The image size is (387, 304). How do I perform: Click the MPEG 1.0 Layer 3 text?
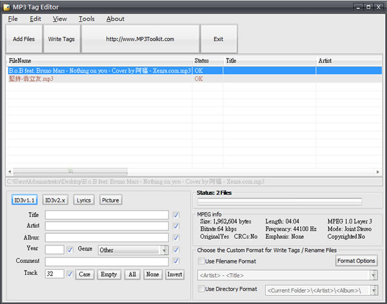[x=350, y=222]
